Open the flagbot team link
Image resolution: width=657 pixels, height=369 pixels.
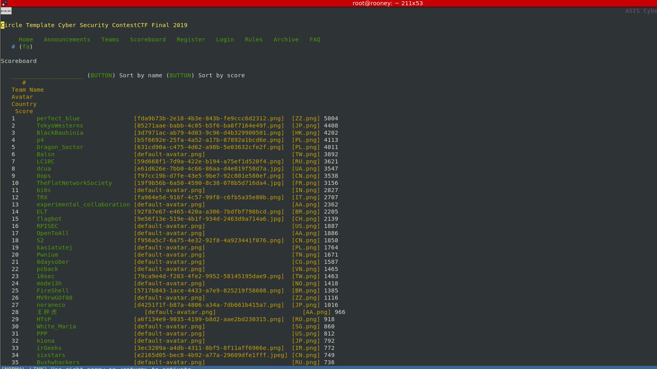click(49, 219)
